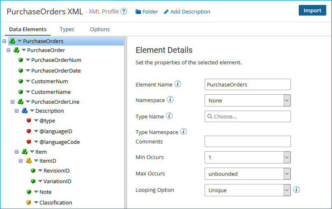This screenshot has height=209, width=332.
Task: Select the PurchaseOrderDate tree row
Action: click(x=56, y=70)
